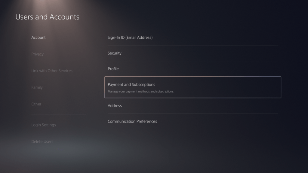The width and height of the screenshot is (308, 173).
Task: Choose Family under Link with Other Services
Action: click(37, 87)
